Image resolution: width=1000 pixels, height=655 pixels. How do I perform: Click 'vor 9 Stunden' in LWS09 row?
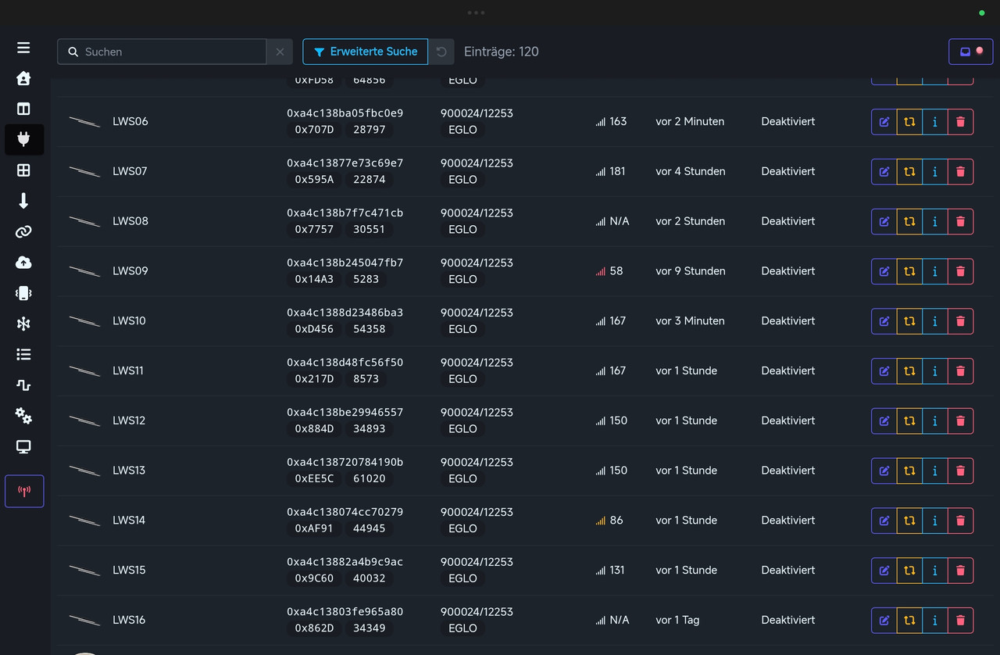691,271
